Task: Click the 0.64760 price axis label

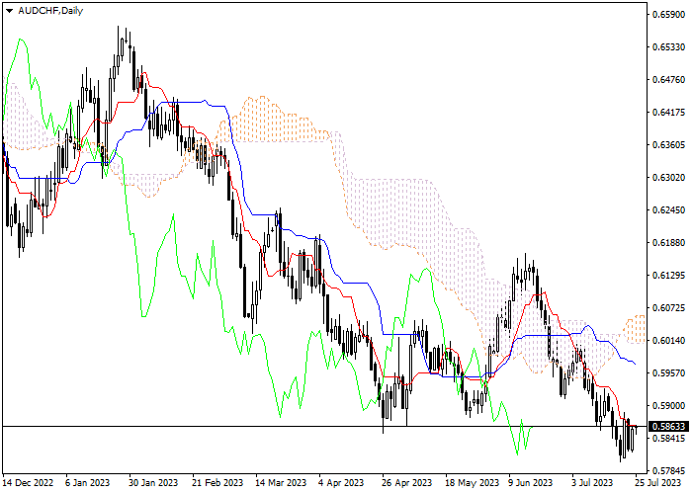Action: (668, 80)
